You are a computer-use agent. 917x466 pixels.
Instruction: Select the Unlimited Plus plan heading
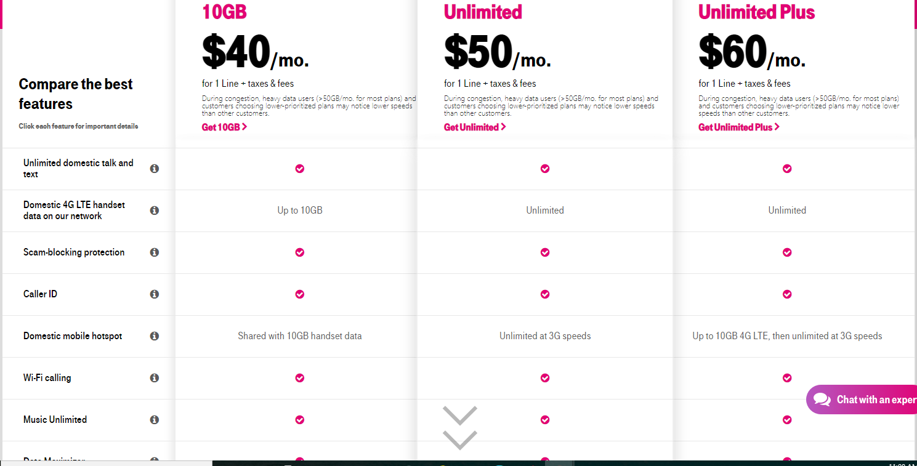756,12
